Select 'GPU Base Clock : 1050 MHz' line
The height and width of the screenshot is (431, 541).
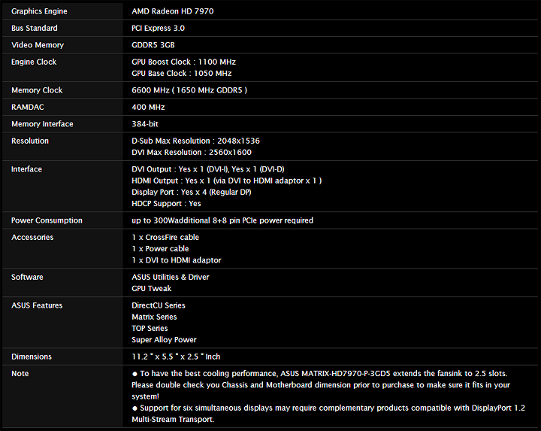point(182,73)
